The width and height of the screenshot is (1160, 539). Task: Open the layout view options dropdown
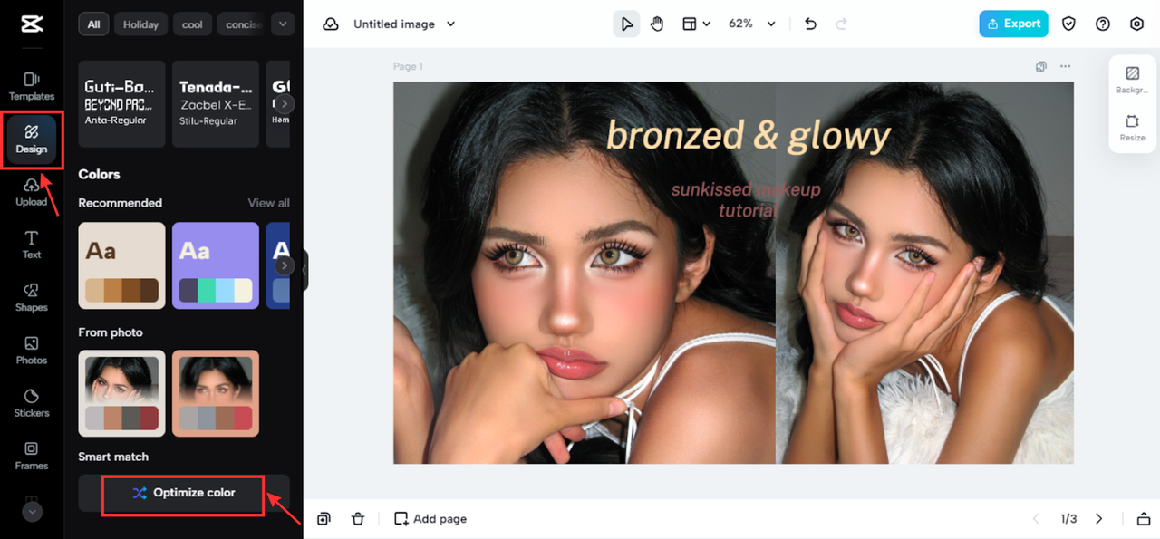point(696,24)
